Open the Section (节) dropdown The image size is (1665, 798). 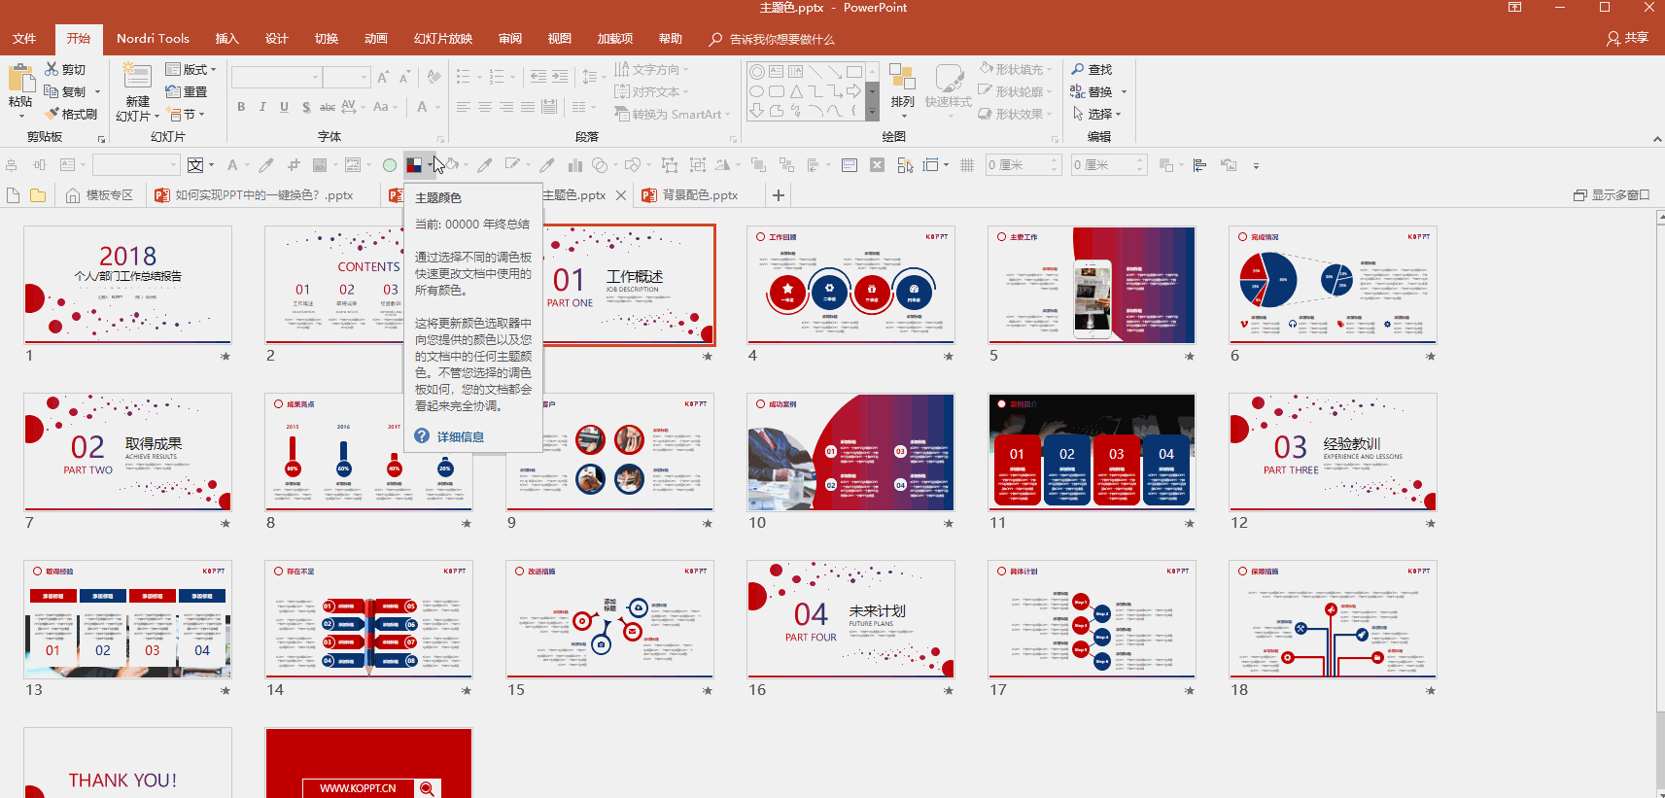click(x=187, y=115)
